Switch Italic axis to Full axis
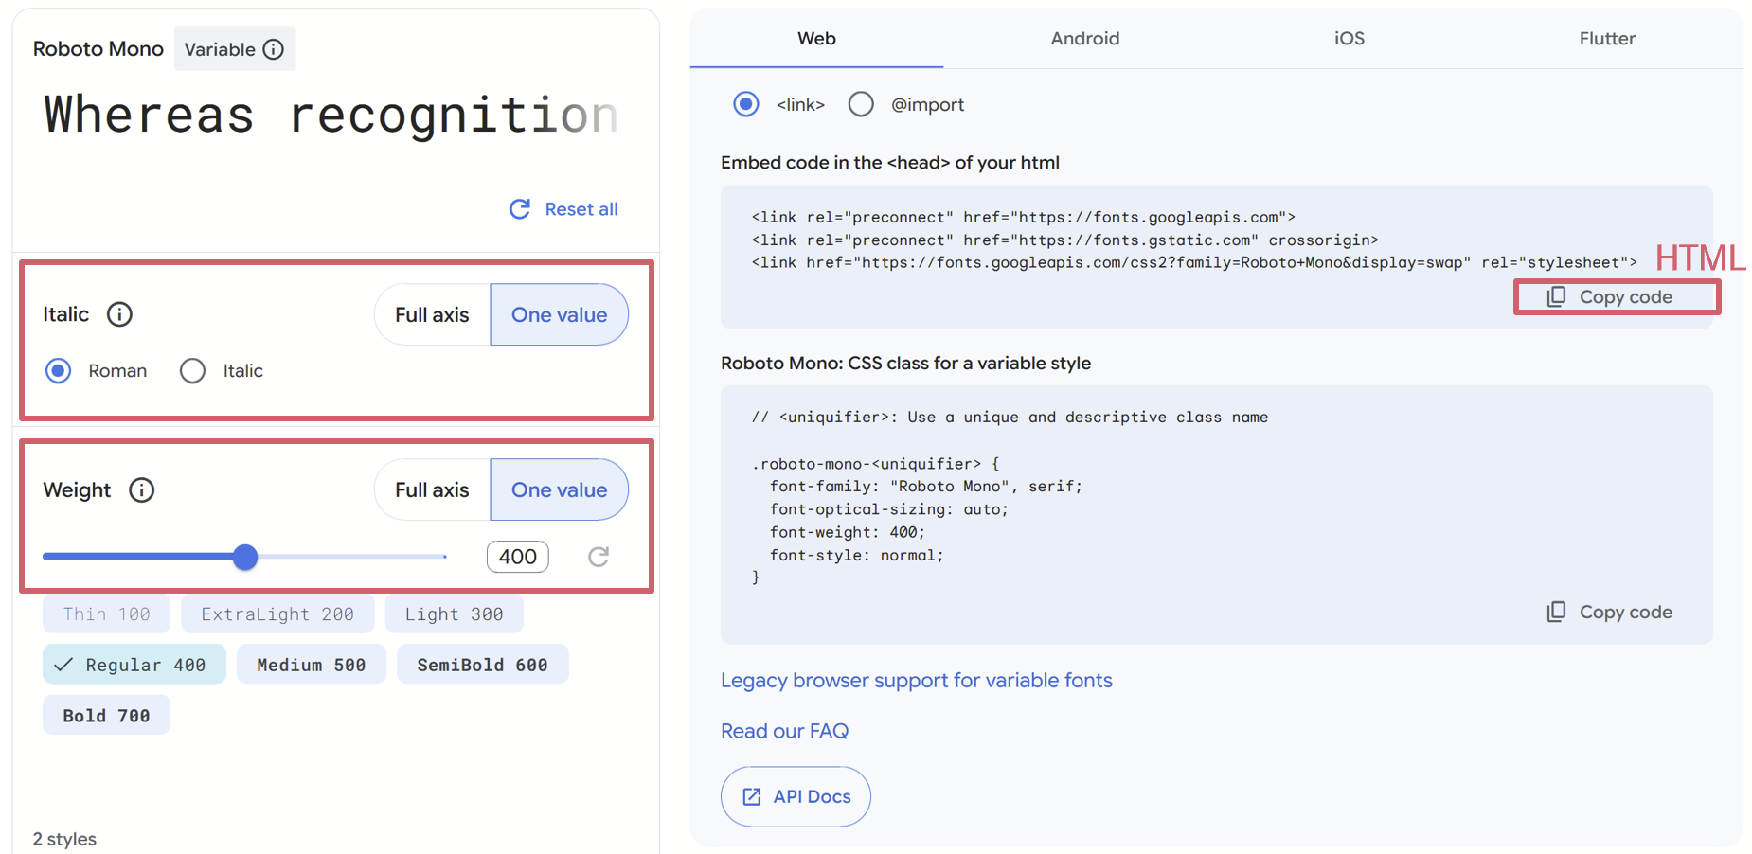This screenshot has height=854, width=1752. (x=432, y=315)
